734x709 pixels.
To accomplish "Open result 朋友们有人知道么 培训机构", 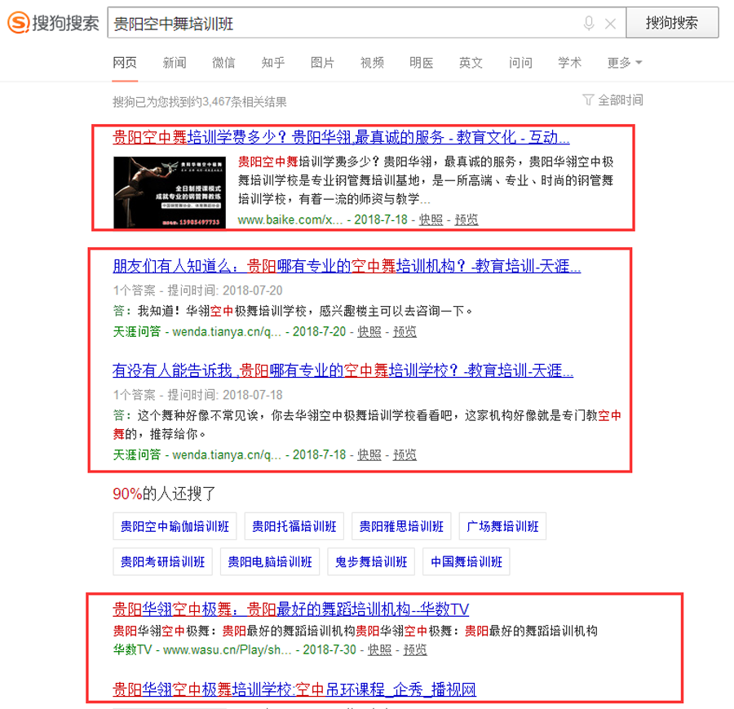I will pyautogui.click(x=347, y=266).
